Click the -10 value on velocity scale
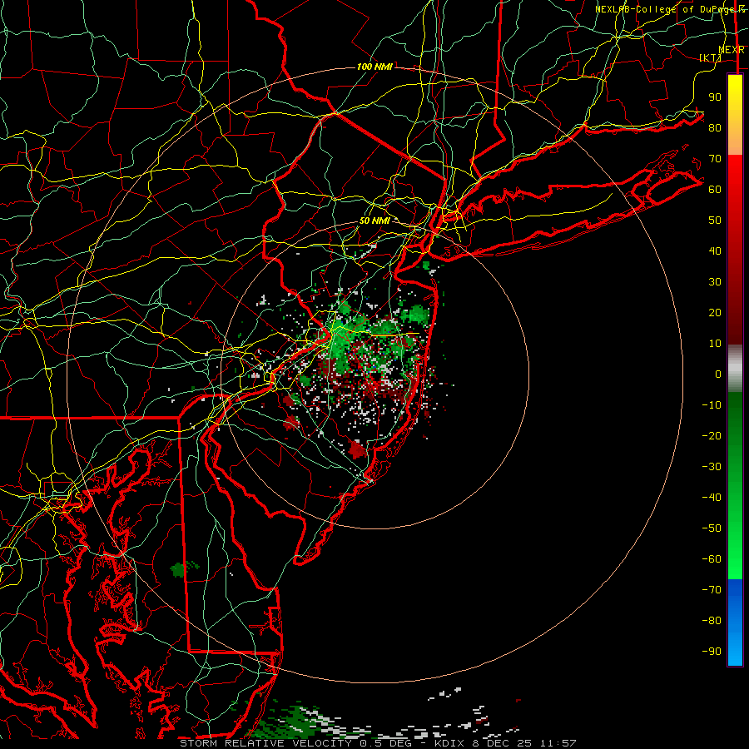This screenshot has height=749, width=749. point(712,405)
